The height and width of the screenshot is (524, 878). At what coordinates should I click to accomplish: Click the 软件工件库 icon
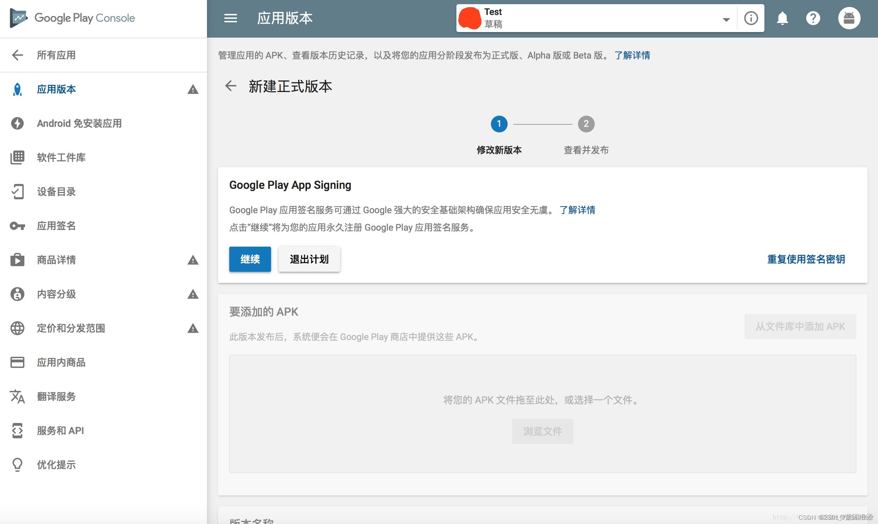pyautogui.click(x=17, y=157)
